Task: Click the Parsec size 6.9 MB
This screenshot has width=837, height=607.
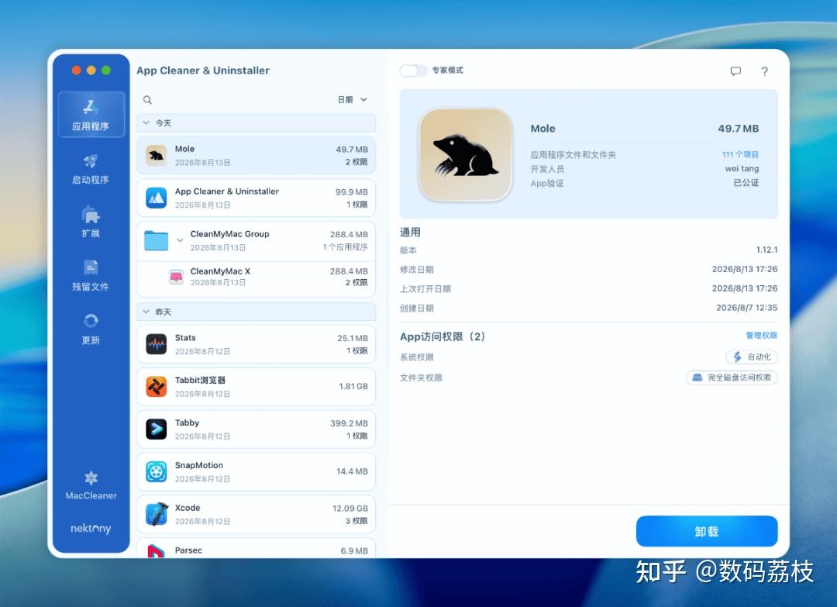Action: tap(354, 550)
